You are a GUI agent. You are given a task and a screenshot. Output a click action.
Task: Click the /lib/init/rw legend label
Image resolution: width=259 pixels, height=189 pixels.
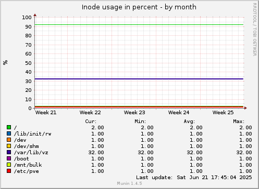pos(33,134)
